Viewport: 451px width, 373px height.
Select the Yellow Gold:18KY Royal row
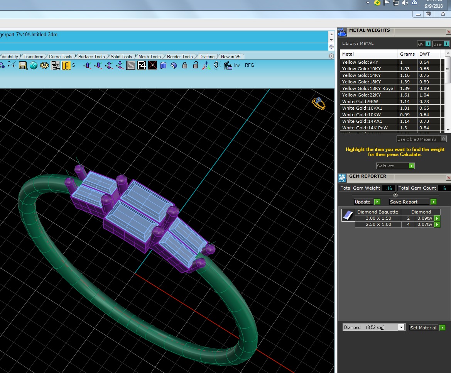coord(392,88)
